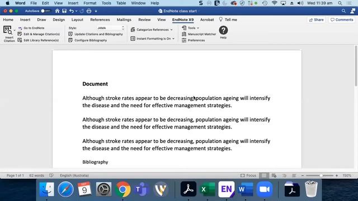Click Update Citations and Bibliography

(x=96, y=34)
